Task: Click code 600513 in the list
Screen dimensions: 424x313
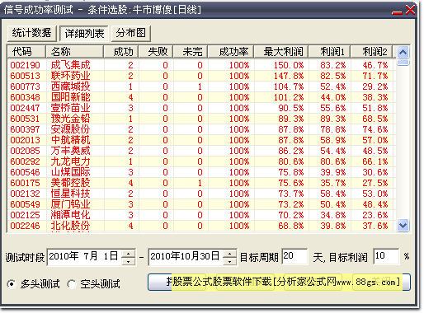Action: tap(25, 76)
